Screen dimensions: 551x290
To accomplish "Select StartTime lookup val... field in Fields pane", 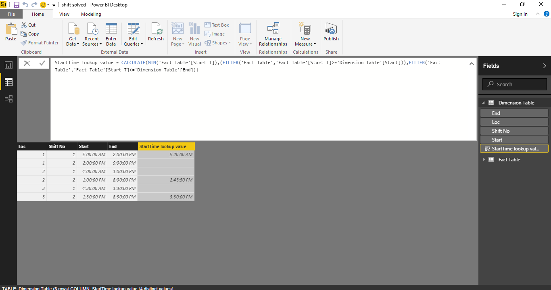I will tap(514, 149).
